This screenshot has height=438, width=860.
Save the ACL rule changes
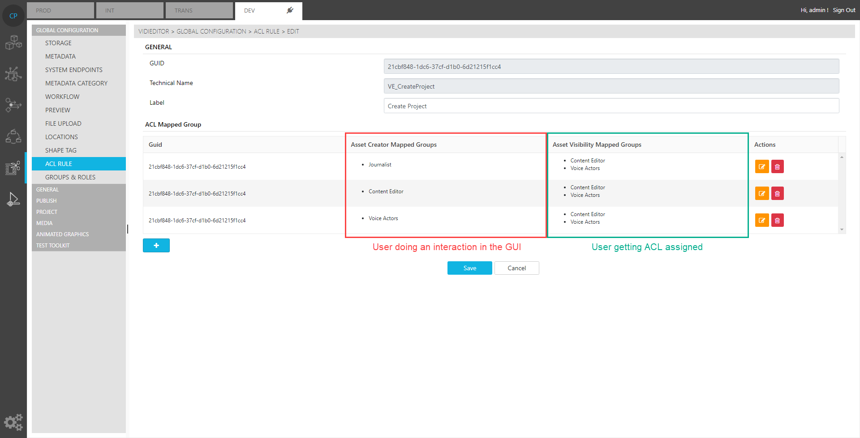tap(469, 268)
